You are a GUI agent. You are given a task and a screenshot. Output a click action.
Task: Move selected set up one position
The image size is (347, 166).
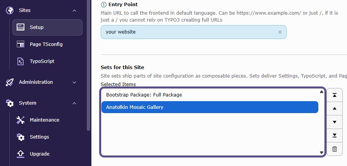point(335,108)
